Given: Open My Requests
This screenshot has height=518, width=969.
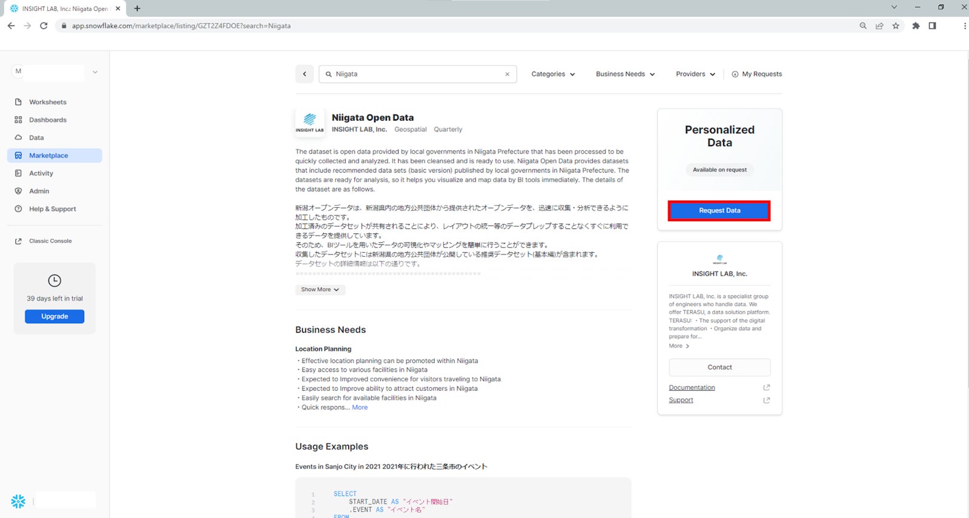Looking at the screenshot, I should point(756,74).
